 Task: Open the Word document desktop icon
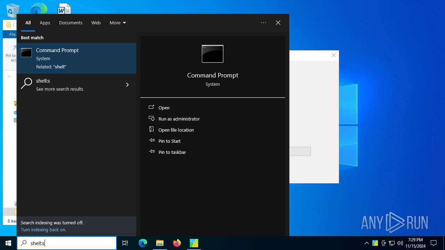[64, 9]
